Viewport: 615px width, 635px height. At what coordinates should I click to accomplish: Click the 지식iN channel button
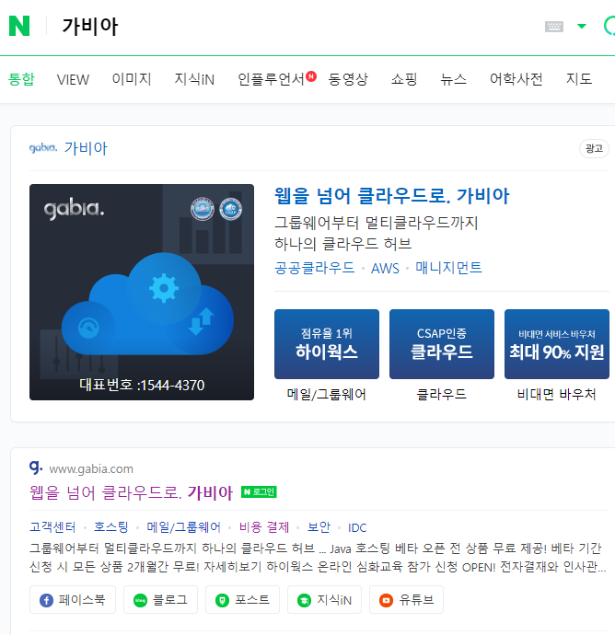tap(324, 600)
